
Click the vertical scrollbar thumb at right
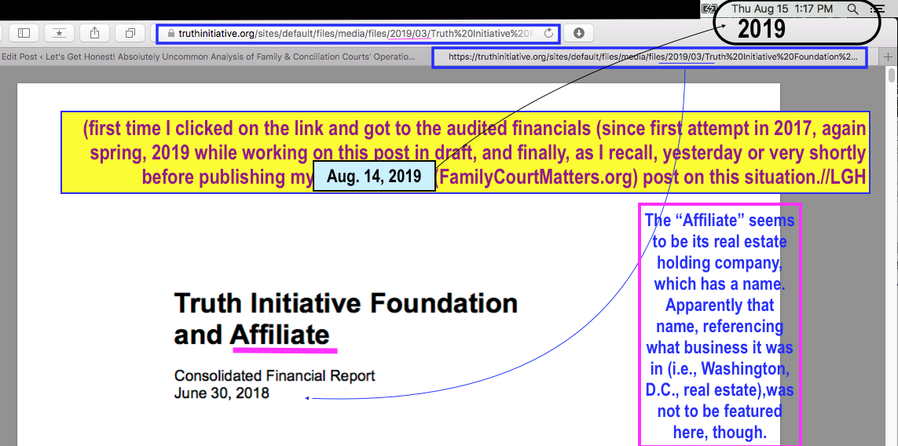point(892,76)
